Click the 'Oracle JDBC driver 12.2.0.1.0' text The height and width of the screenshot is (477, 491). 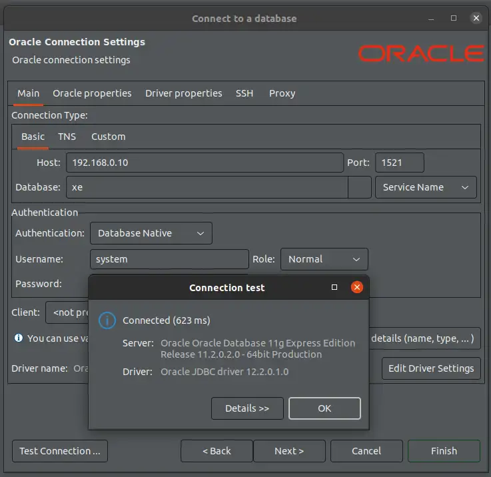click(x=225, y=372)
